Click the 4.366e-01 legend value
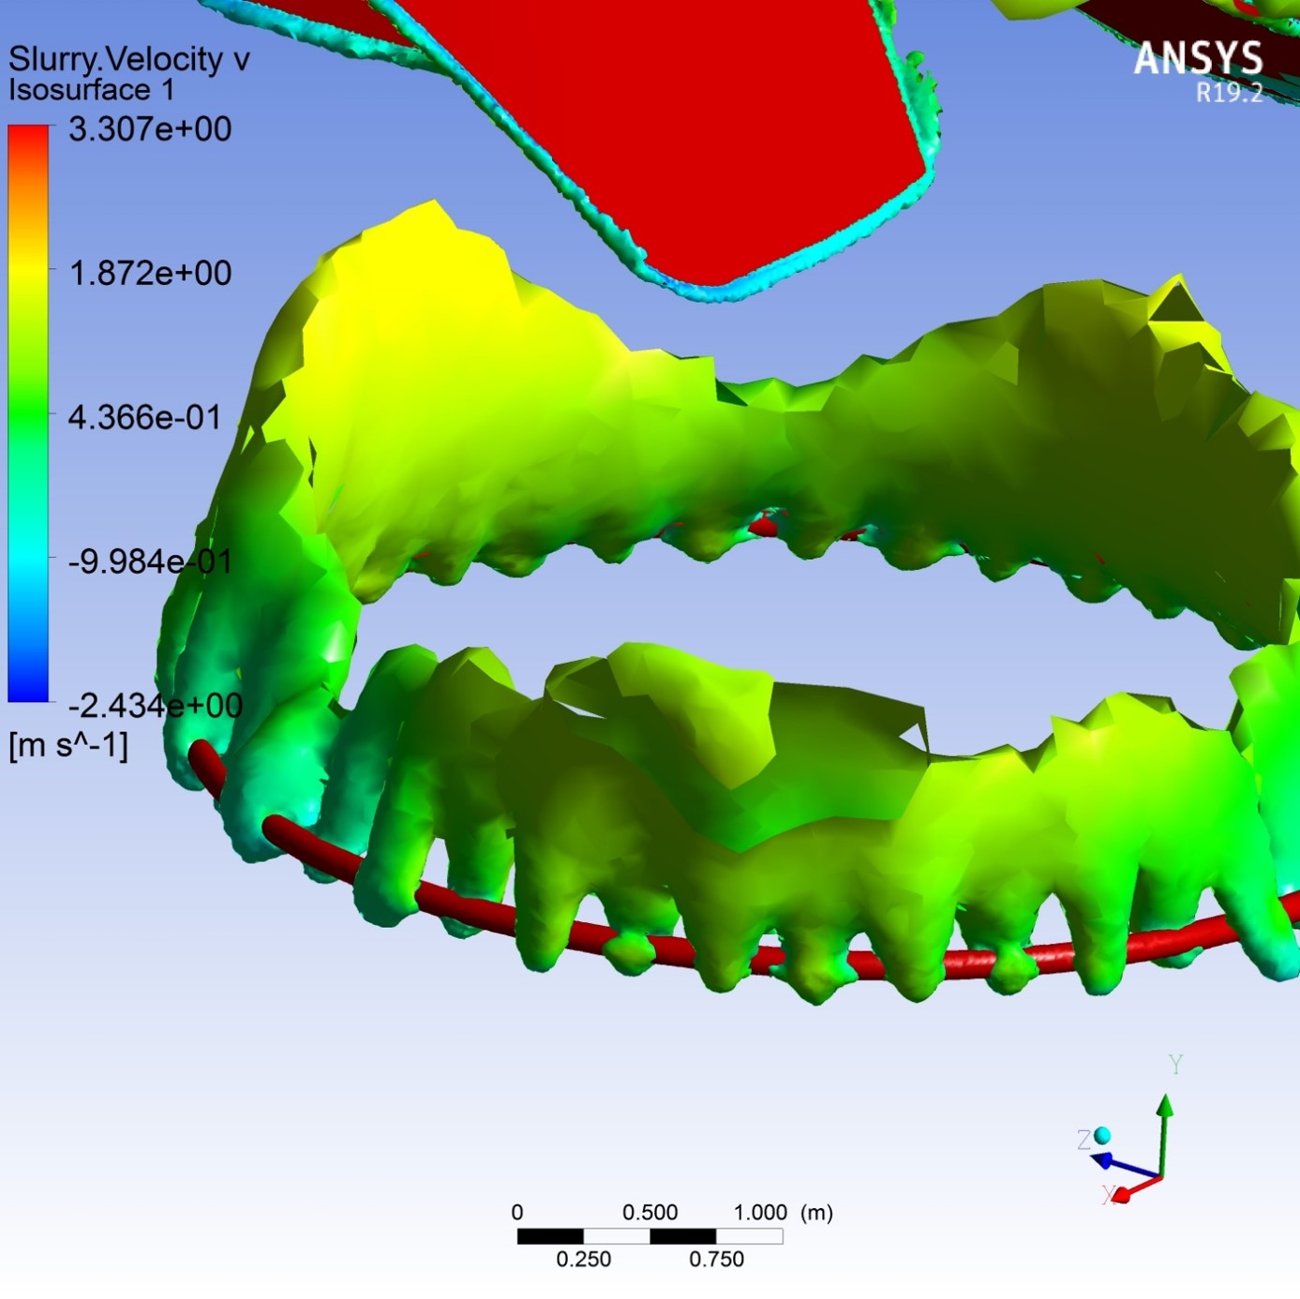Image resolution: width=1300 pixels, height=1299 pixels. click(x=144, y=417)
